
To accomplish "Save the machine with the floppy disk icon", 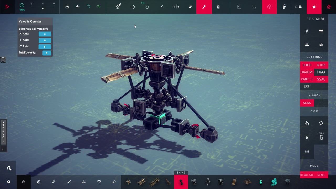I will pyautogui.click(x=67, y=7).
